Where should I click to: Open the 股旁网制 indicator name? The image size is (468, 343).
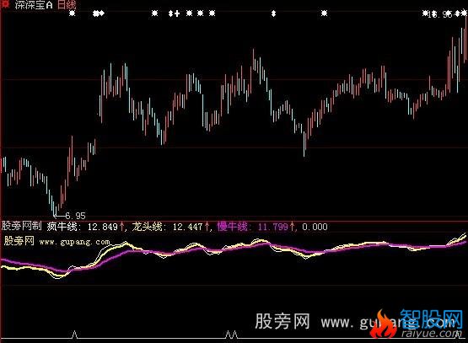tap(21, 227)
